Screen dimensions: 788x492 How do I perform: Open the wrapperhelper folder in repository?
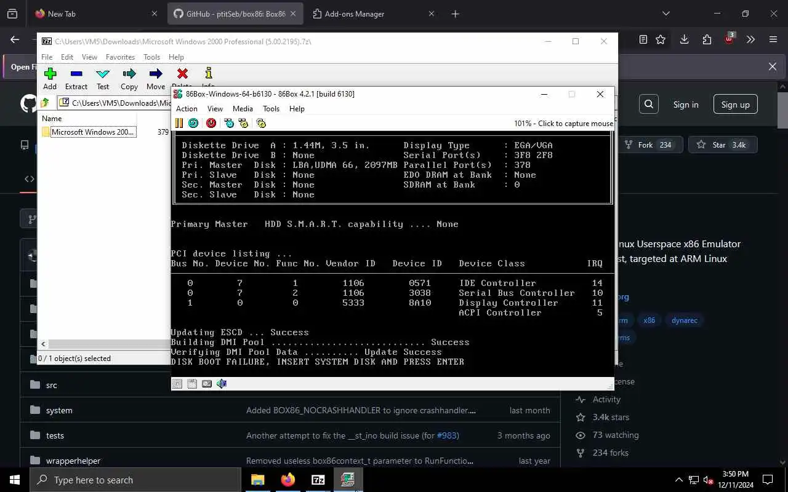pyautogui.click(x=73, y=461)
